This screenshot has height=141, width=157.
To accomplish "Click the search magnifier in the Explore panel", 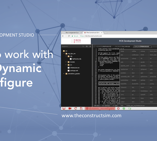I will [83, 46].
